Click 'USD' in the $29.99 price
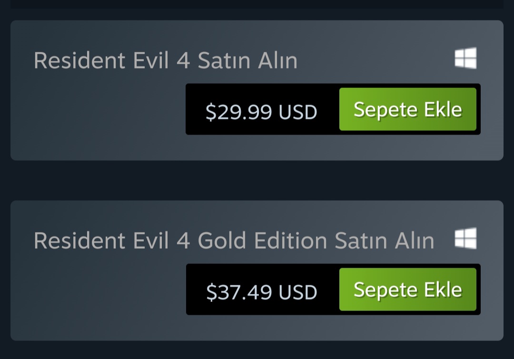This screenshot has width=514, height=359. 298,112
